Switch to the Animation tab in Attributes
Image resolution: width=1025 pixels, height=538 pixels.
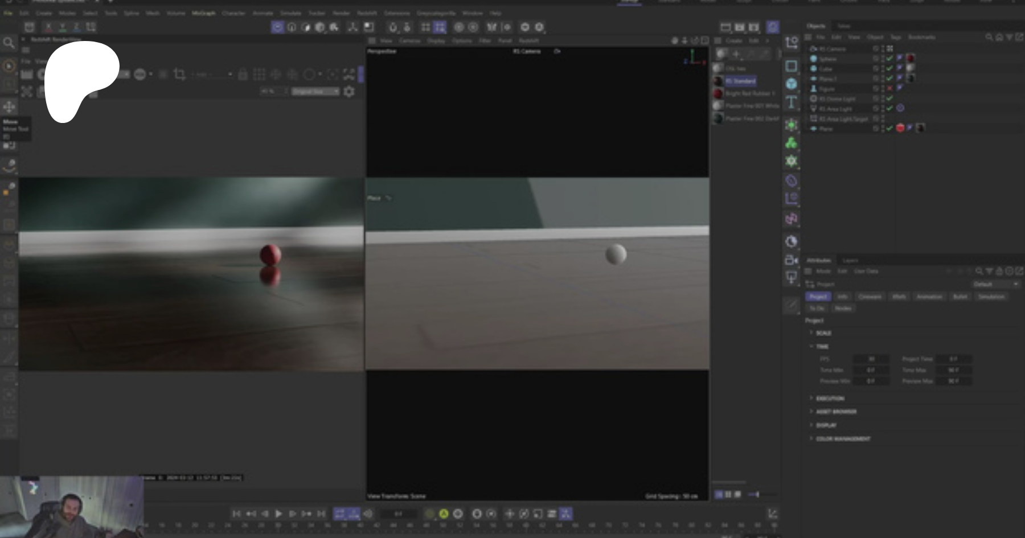[x=929, y=297]
